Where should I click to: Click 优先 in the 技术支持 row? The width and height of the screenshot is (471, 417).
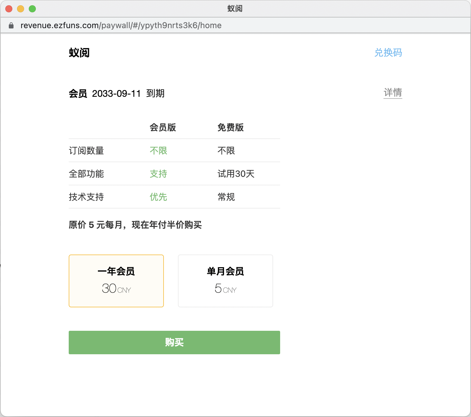pos(158,197)
